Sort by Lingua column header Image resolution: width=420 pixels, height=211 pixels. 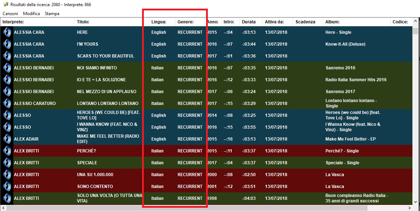click(x=162, y=22)
